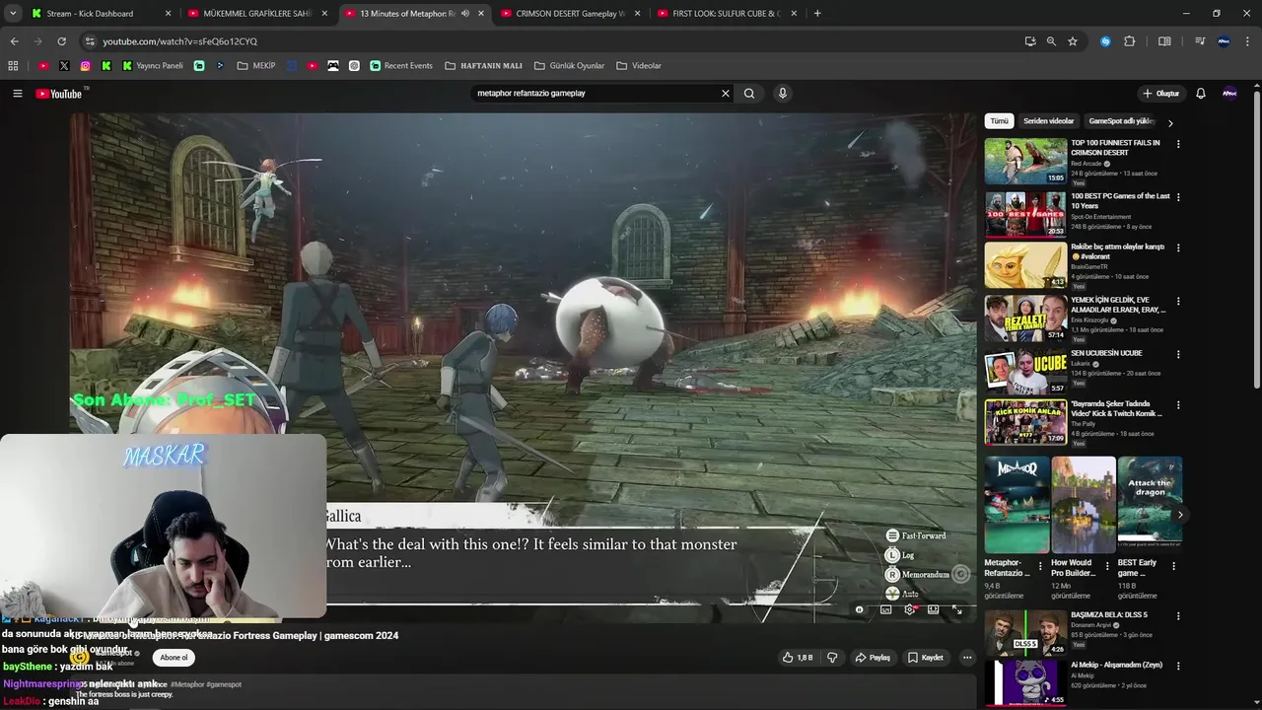1262x710 pixels.
Task: Switch to MÜKEMMEL GRAFİKLERE SAHİP tab
Action: coord(256,14)
